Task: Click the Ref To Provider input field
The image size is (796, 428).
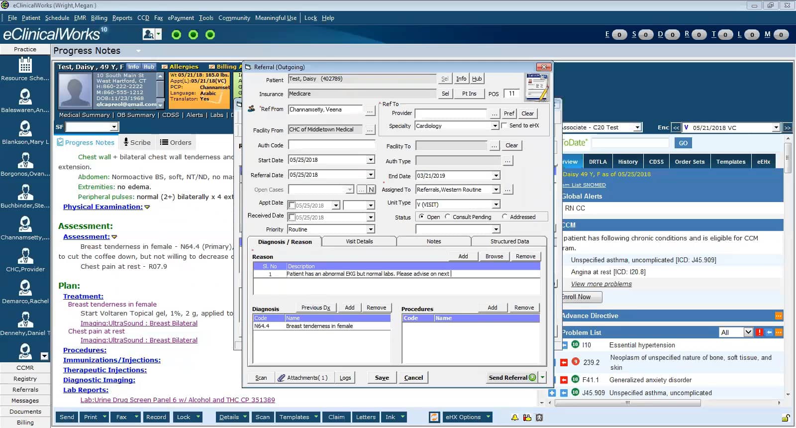Action: tap(451, 113)
